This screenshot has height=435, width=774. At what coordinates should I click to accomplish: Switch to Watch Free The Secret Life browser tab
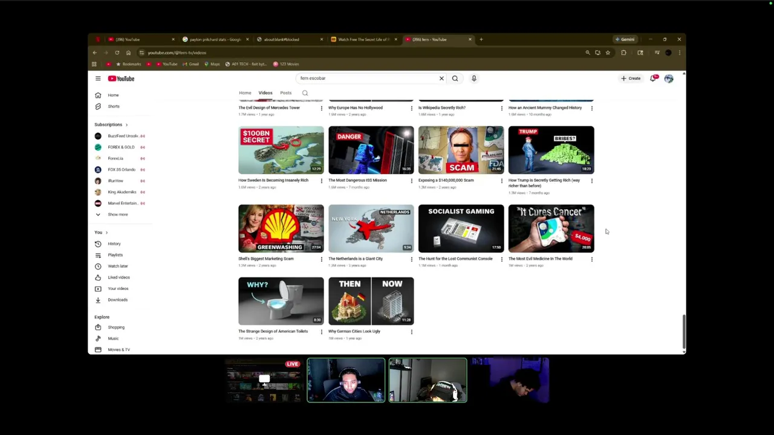tap(363, 39)
